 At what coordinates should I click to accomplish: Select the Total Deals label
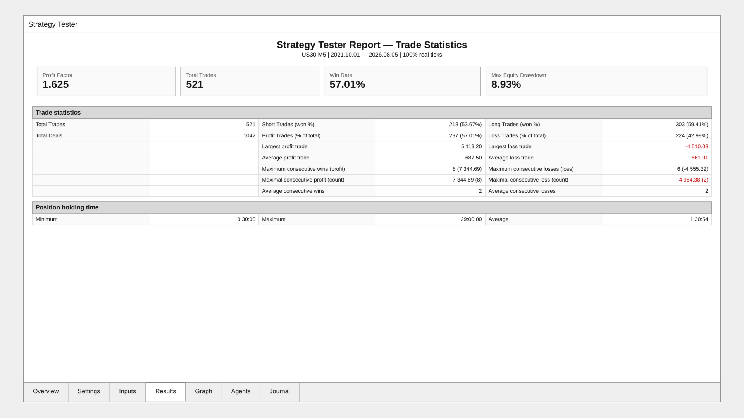pyautogui.click(x=49, y=135)
